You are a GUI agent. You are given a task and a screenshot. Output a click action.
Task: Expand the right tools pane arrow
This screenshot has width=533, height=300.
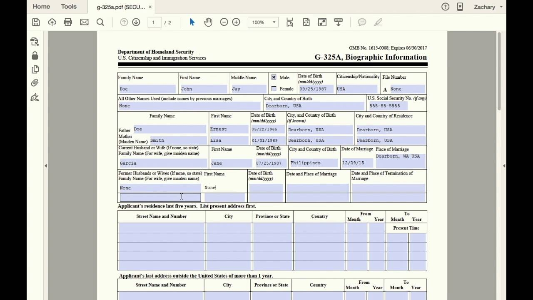click(x=504, y=166)
